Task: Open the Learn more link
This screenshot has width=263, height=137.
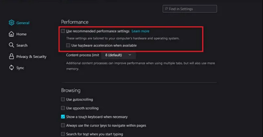Action: coord(141,31)
